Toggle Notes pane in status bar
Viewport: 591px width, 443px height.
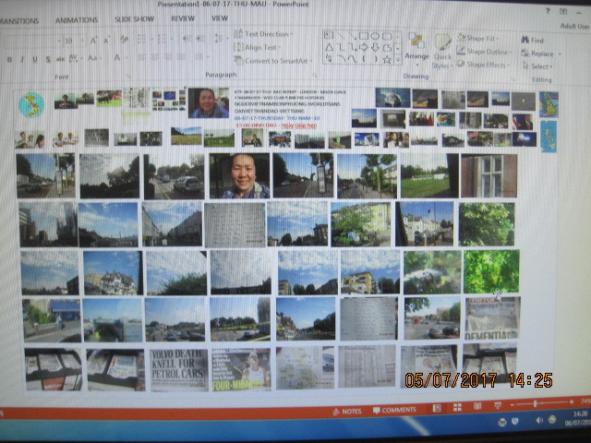tap(347, 412)
